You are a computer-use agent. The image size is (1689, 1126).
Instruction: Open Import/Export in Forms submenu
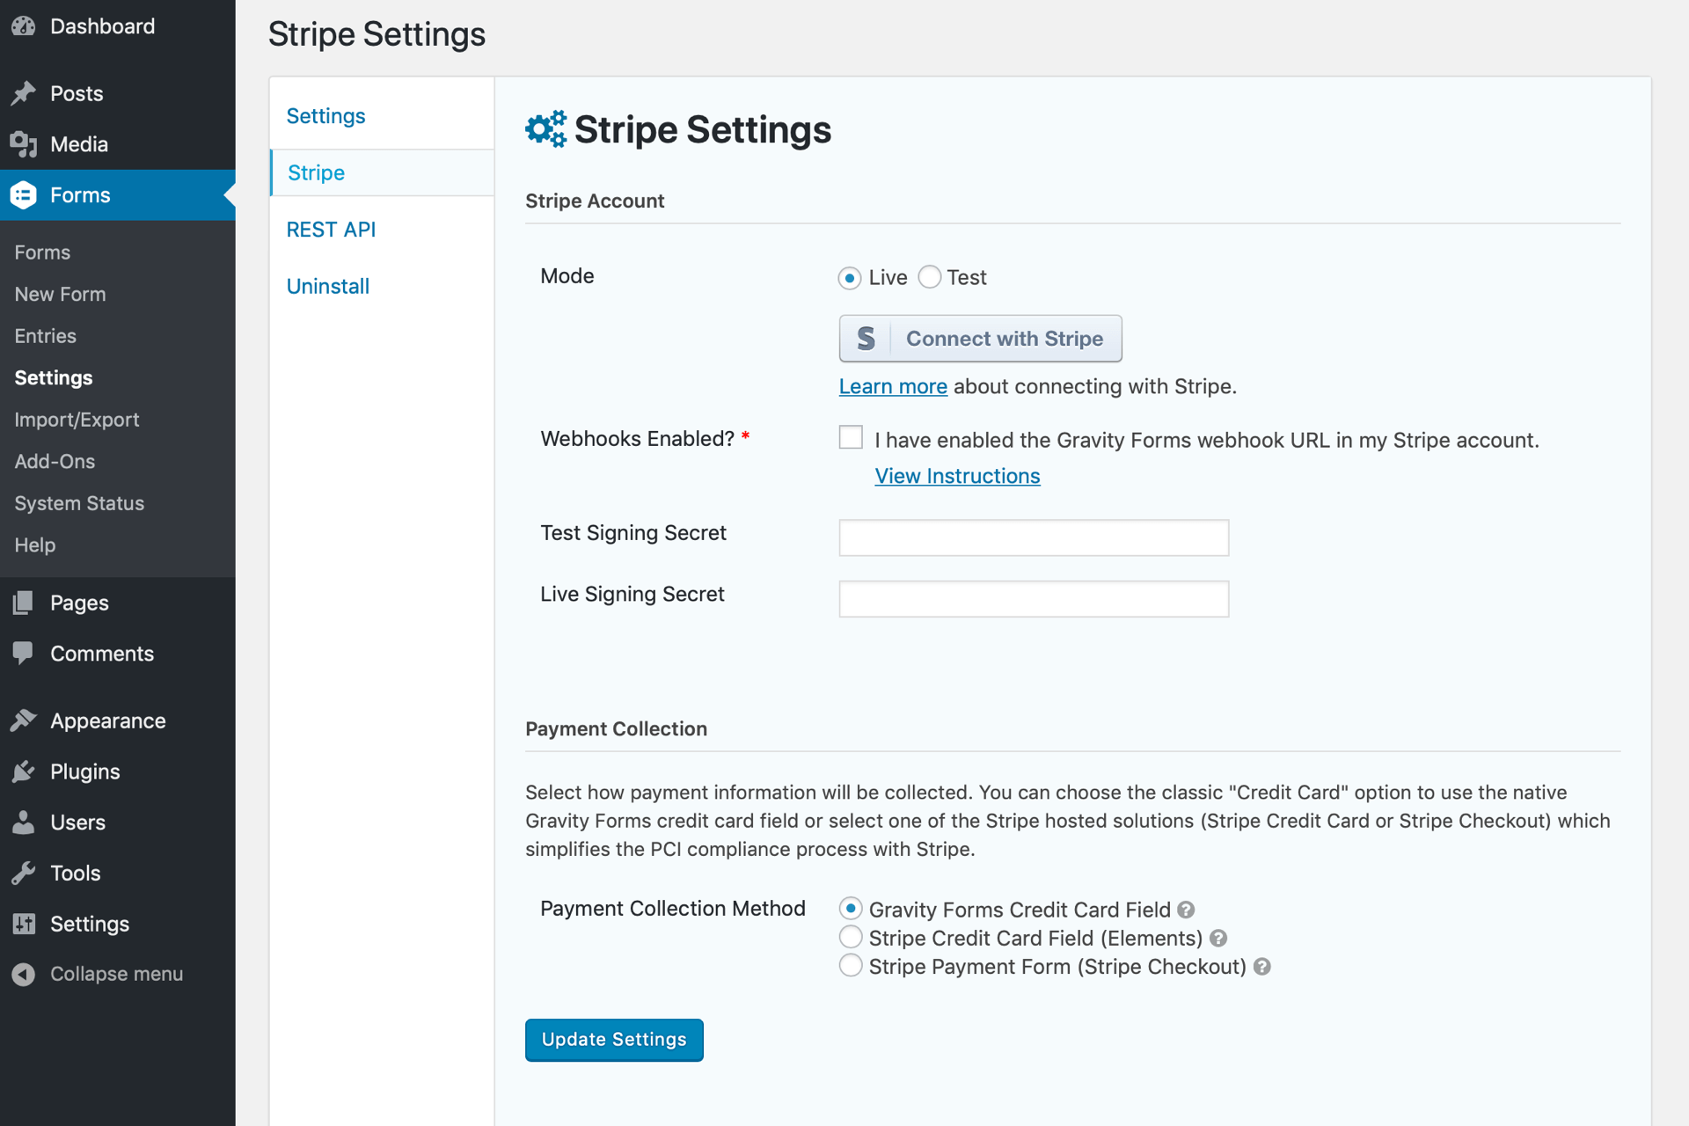click(x=77, y=420)
